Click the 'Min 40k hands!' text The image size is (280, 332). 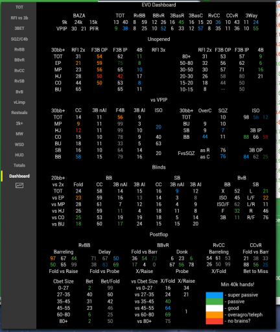237,285
